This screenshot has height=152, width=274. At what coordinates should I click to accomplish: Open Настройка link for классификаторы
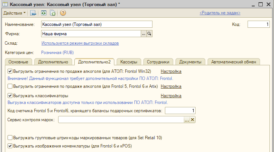tap(171, 96)
